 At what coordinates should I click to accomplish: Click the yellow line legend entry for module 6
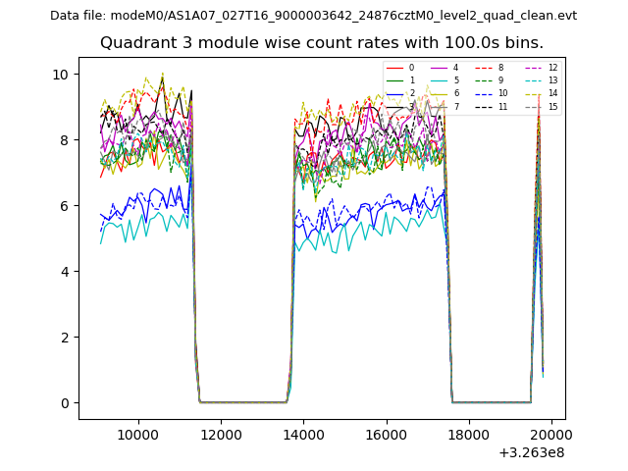pos(439,93)
